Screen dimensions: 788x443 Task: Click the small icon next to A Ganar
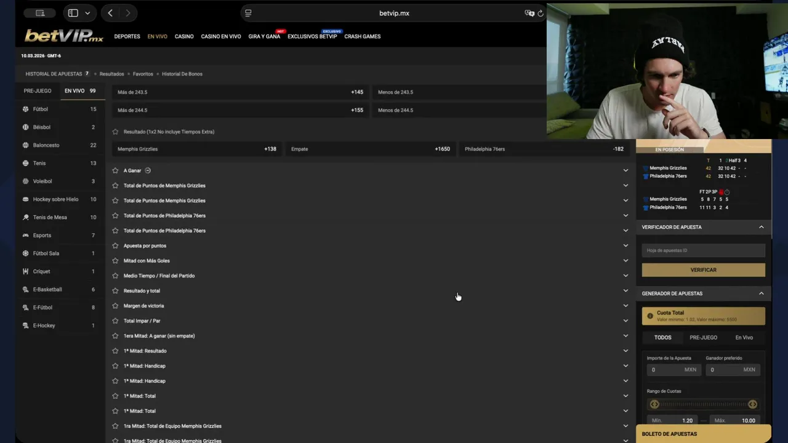[148, 170]
